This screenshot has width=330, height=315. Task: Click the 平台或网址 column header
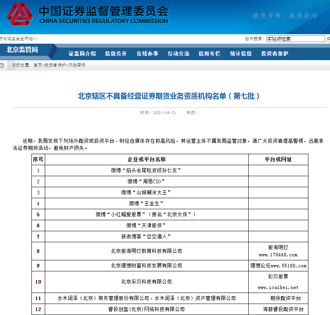[x=278, y=160]
